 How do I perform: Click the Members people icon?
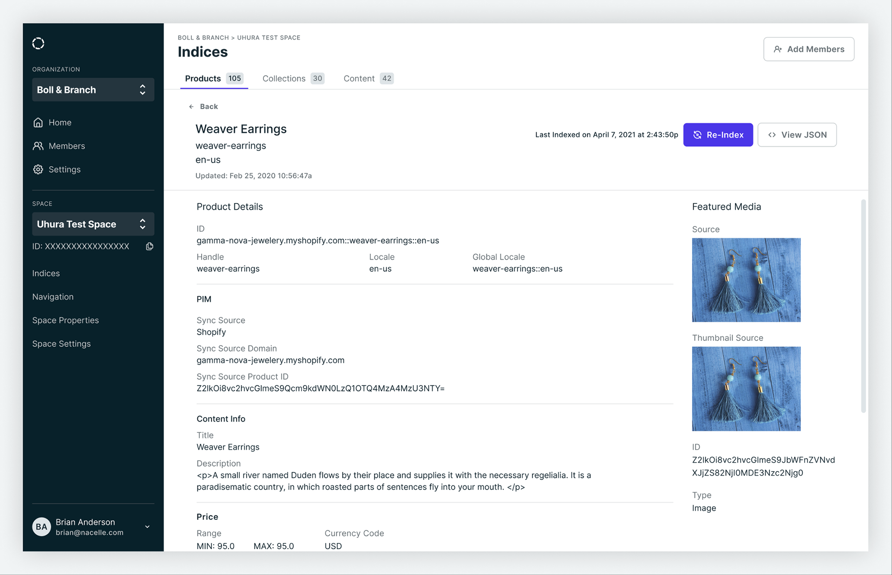[x=38, y=146]
